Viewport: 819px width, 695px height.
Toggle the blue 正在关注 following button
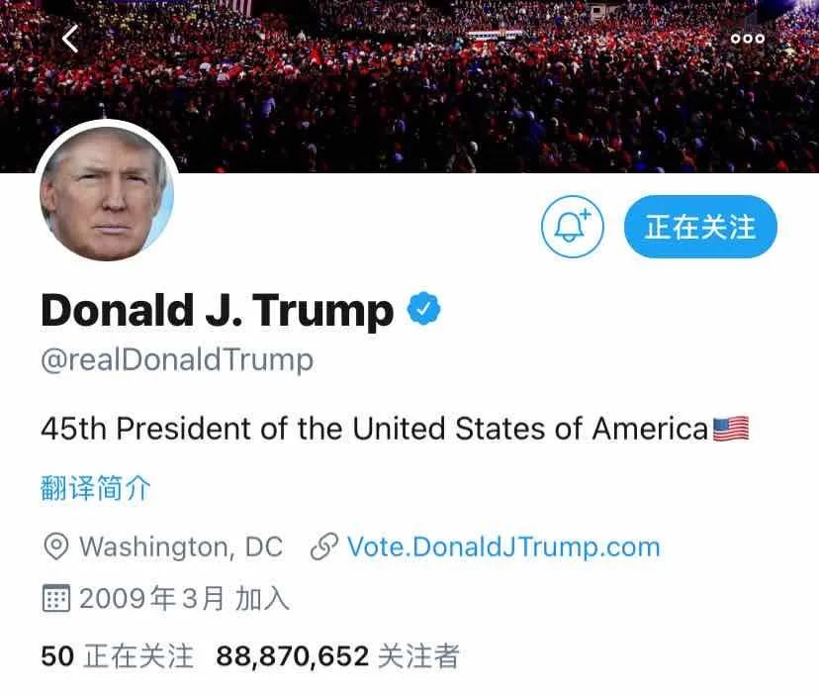click(700, 227)
